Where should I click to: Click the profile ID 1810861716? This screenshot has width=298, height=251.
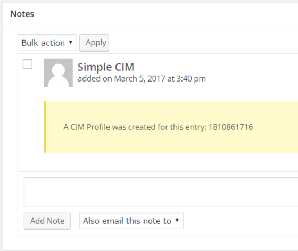[231, 127]
